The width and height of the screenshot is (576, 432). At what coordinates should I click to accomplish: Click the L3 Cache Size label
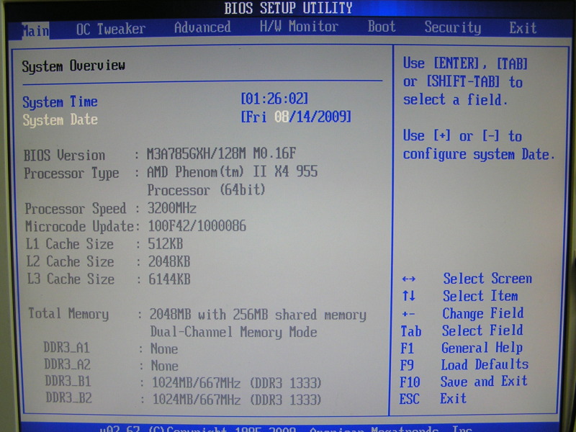point(71,279)
